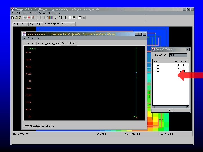
Task: Click the two-squares icon left of Zo
Action: [x=80, y=18]
